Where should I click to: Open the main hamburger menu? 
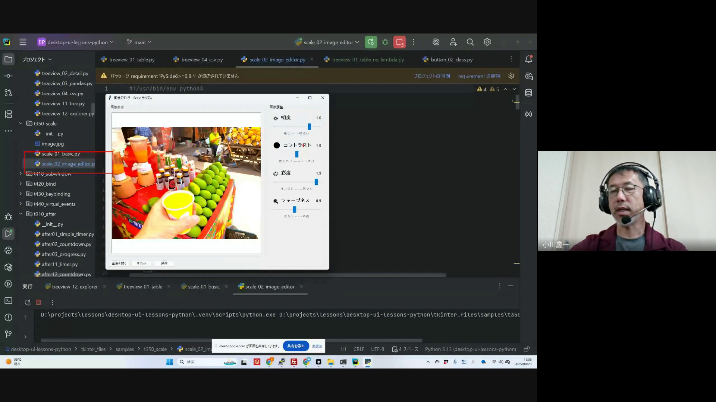(23, 42)
